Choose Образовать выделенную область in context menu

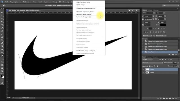click(x=85, y=12)
